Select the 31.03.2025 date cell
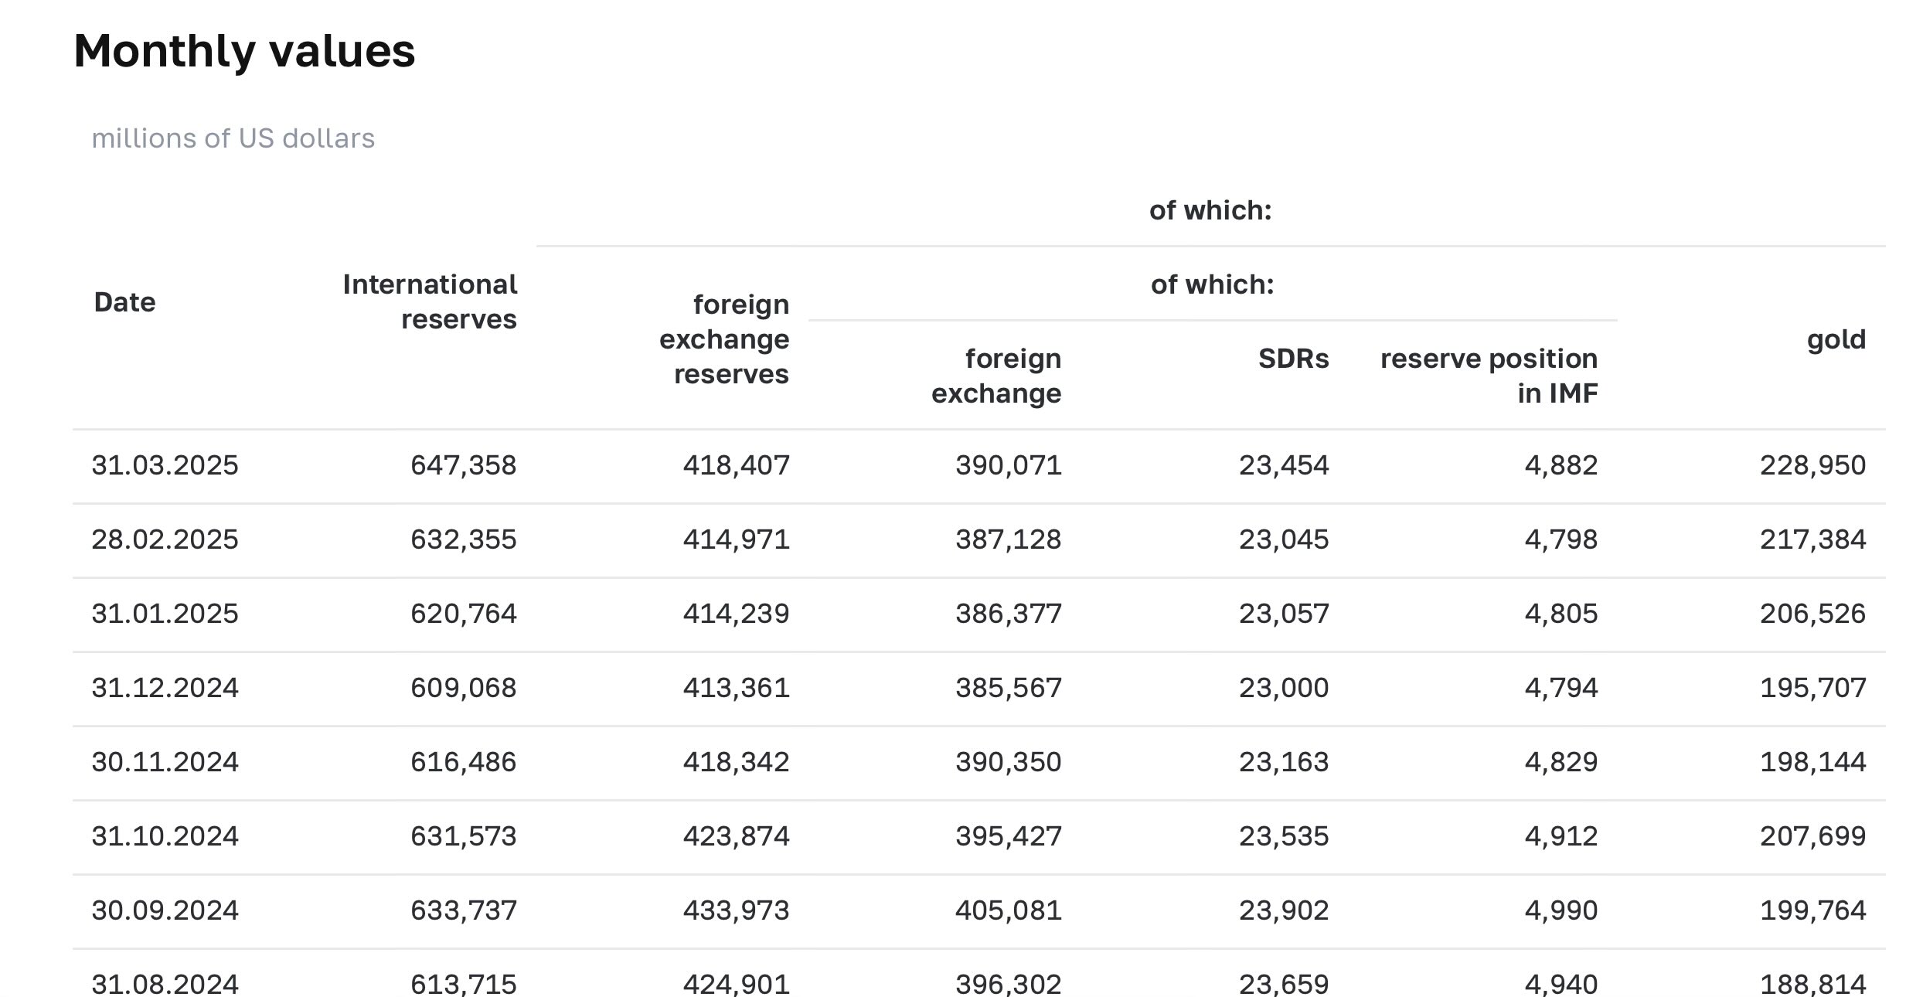Screen dimensions: 1923x997 point(165,465)
